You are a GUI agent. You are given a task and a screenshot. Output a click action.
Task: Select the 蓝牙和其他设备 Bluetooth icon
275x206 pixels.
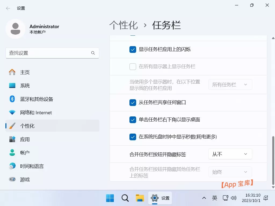pos(12,99)
